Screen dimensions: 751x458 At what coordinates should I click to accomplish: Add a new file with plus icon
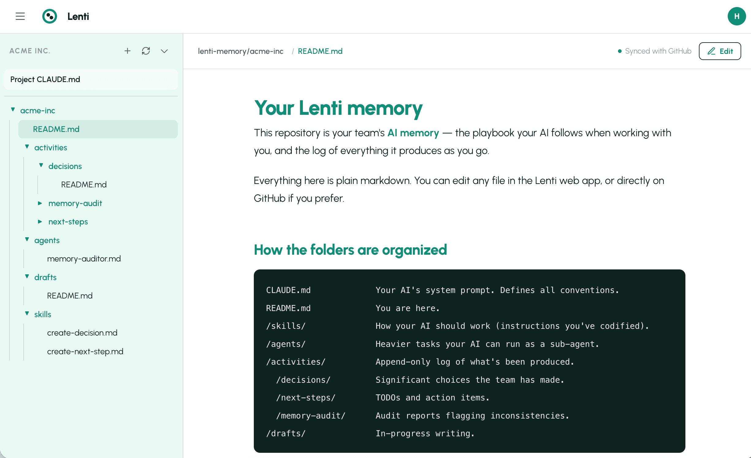[128, 51]
